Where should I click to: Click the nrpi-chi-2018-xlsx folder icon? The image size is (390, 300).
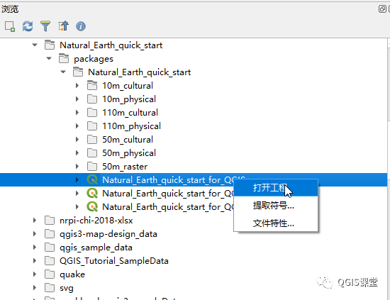coord(50,220)
